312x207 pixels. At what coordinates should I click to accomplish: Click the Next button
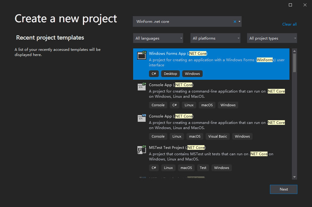coord(284,189)
